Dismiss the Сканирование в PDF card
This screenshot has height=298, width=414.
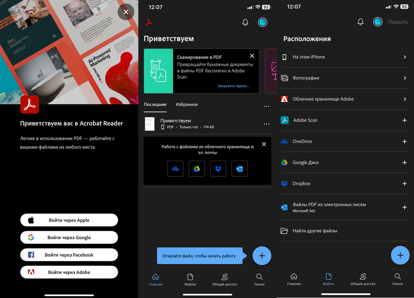click(252, 56)
